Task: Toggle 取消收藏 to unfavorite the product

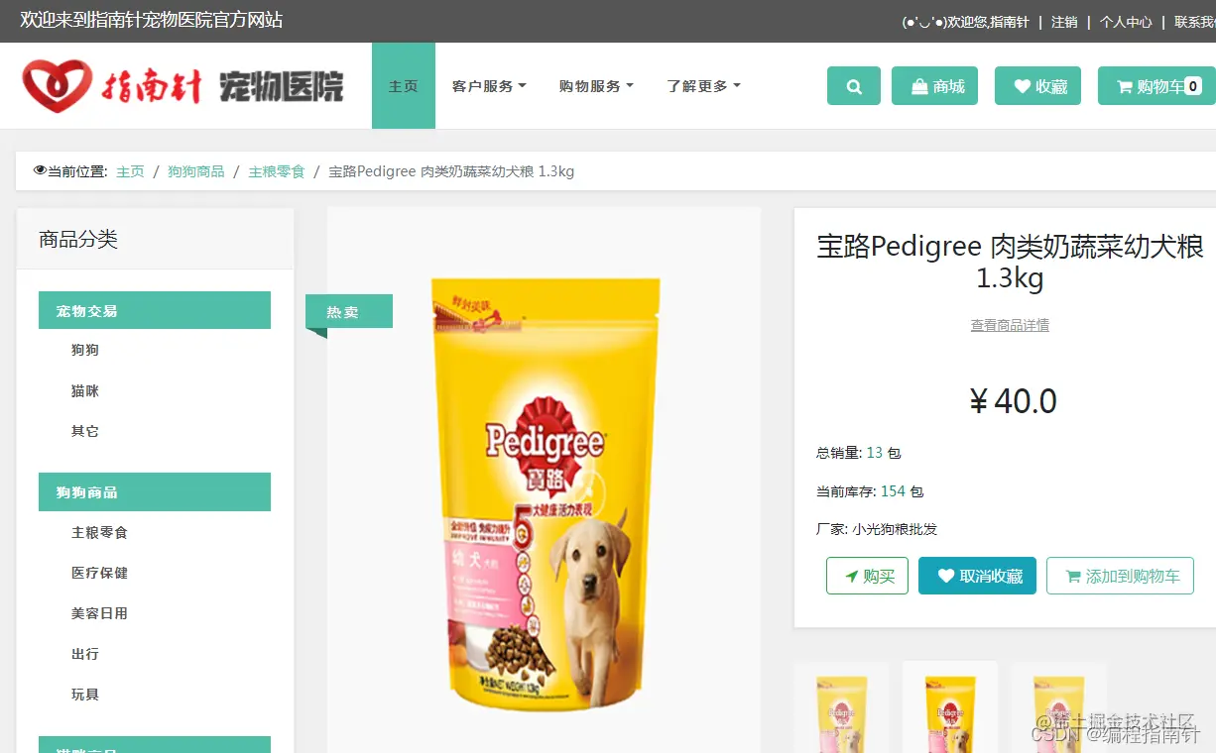Action: point(977,576)
